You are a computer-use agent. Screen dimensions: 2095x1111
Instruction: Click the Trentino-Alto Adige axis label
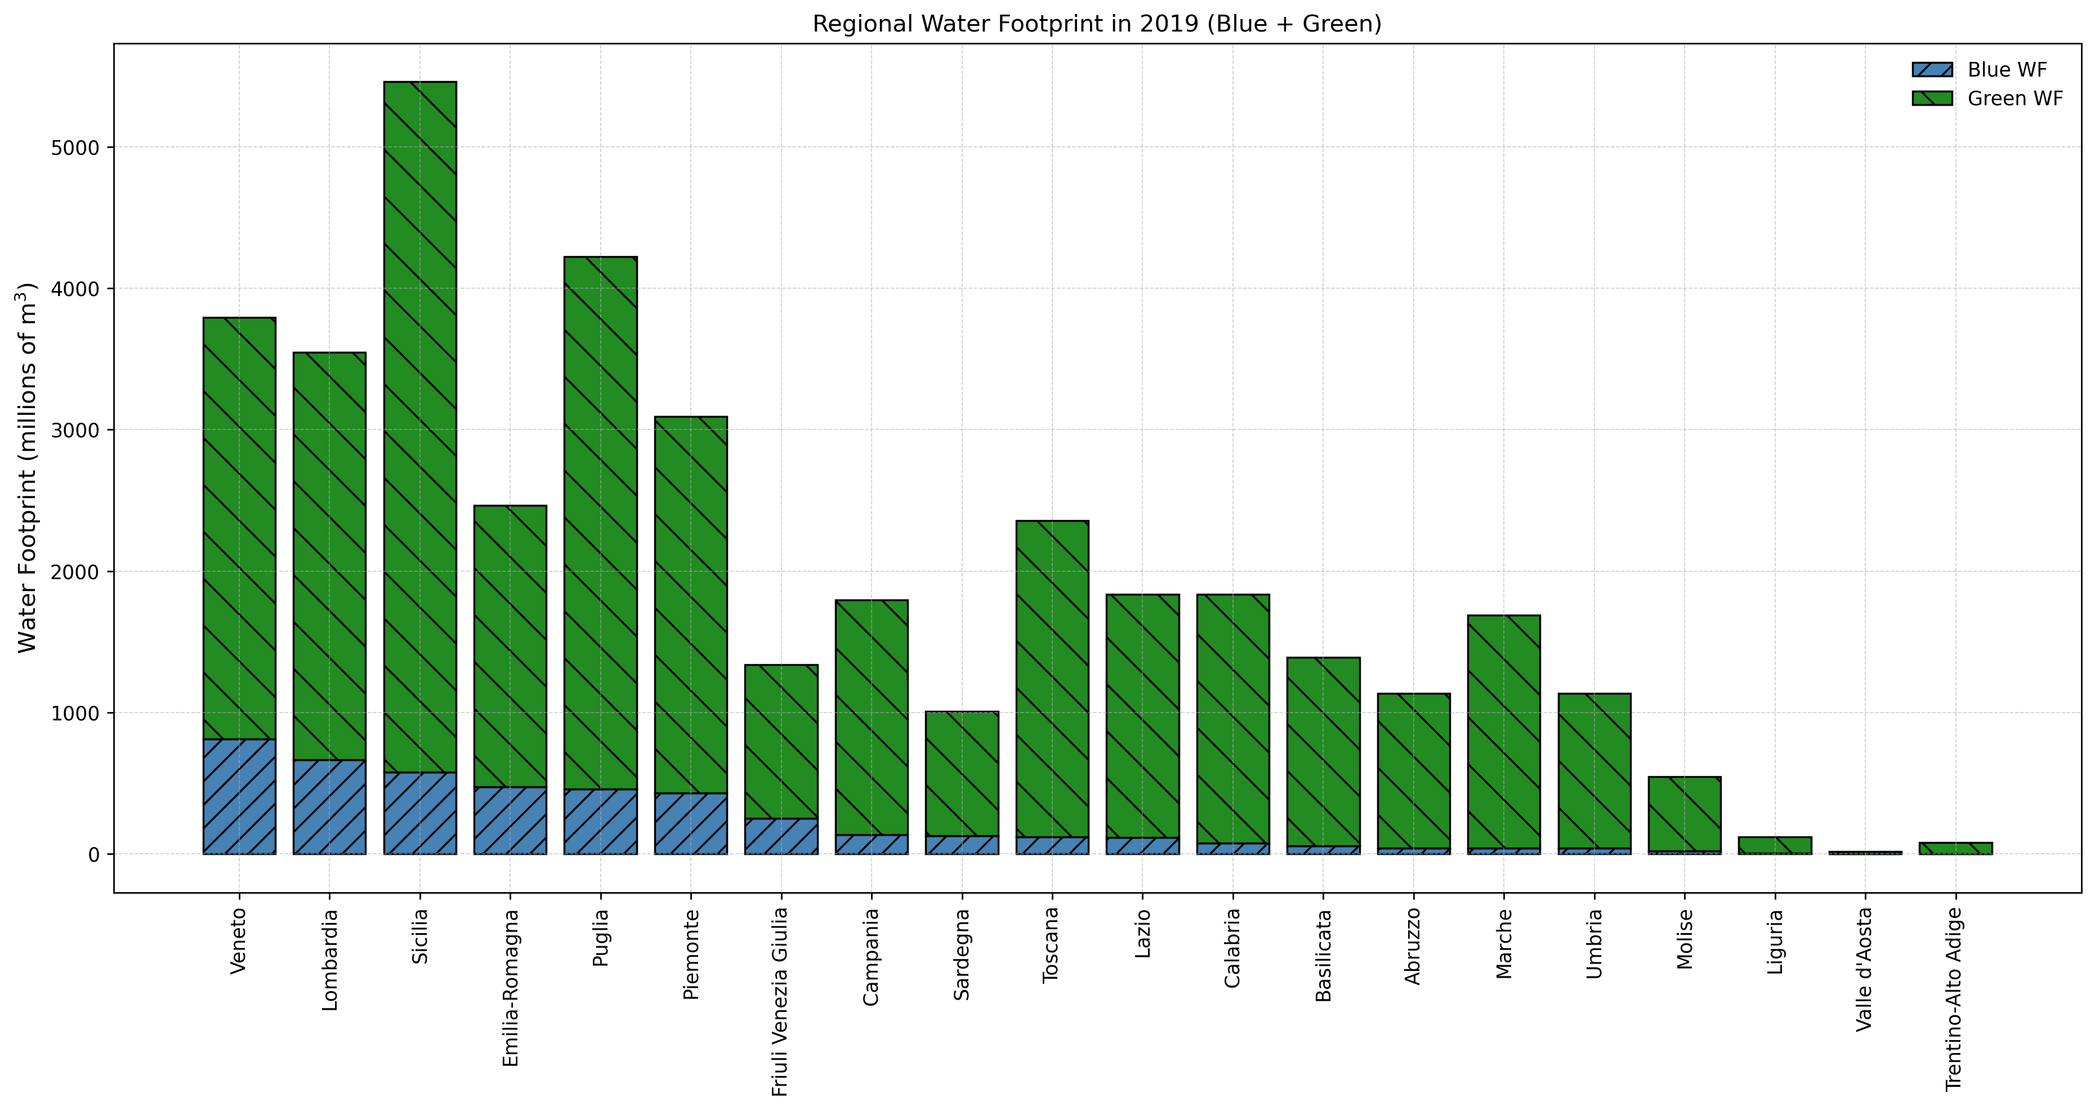(1954, 999)
